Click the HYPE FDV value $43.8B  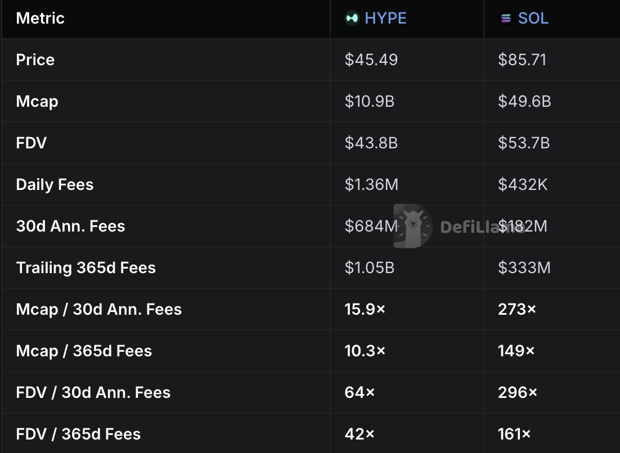[371, 143]
